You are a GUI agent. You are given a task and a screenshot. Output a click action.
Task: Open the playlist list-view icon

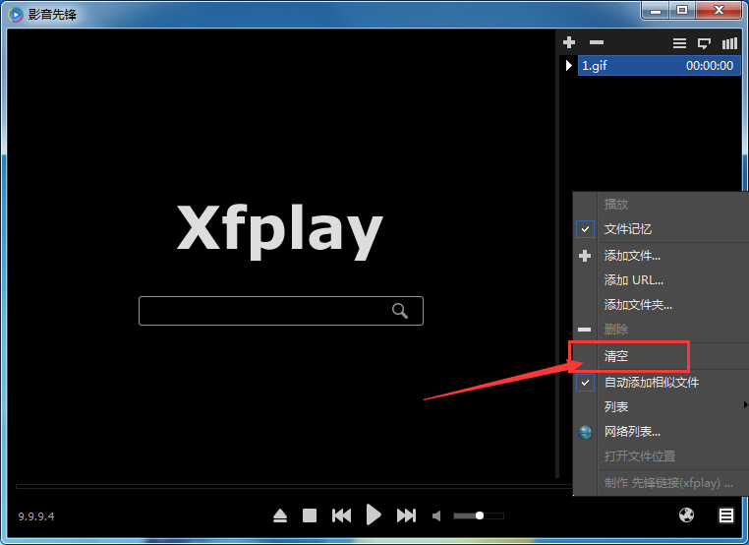pos(679,43)
